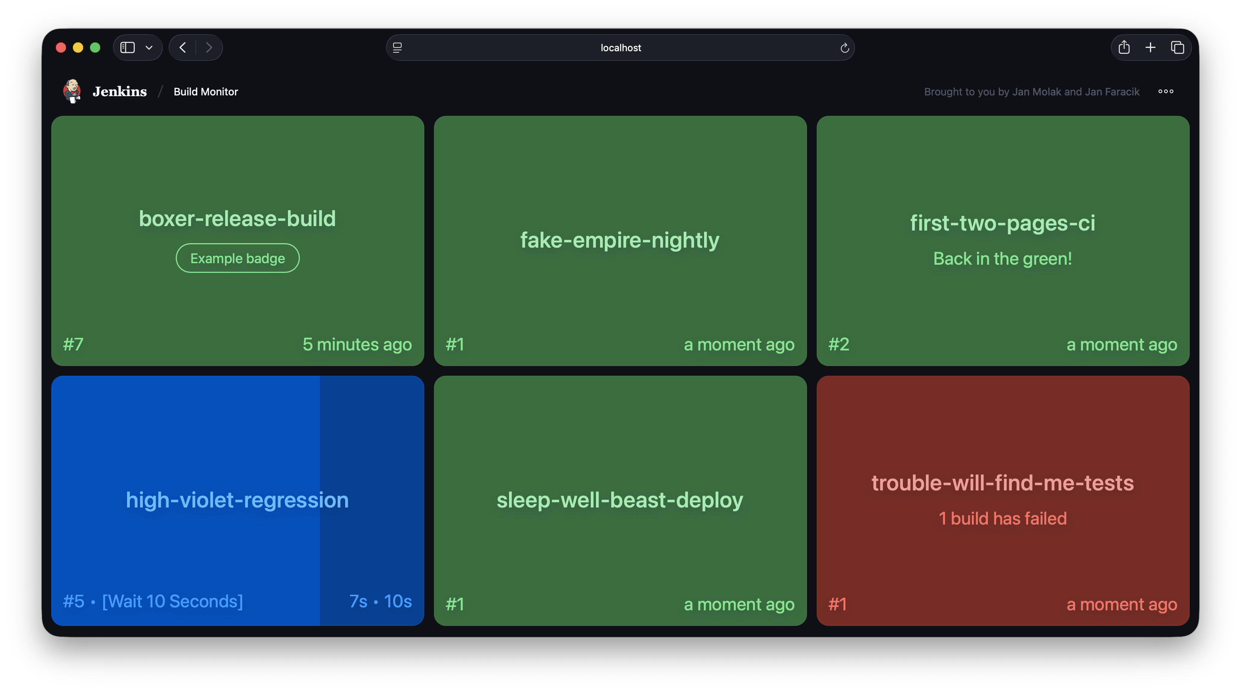Click the Jenkins butler logo icon
Screen dimensions: 1241x692
[72, 91]
